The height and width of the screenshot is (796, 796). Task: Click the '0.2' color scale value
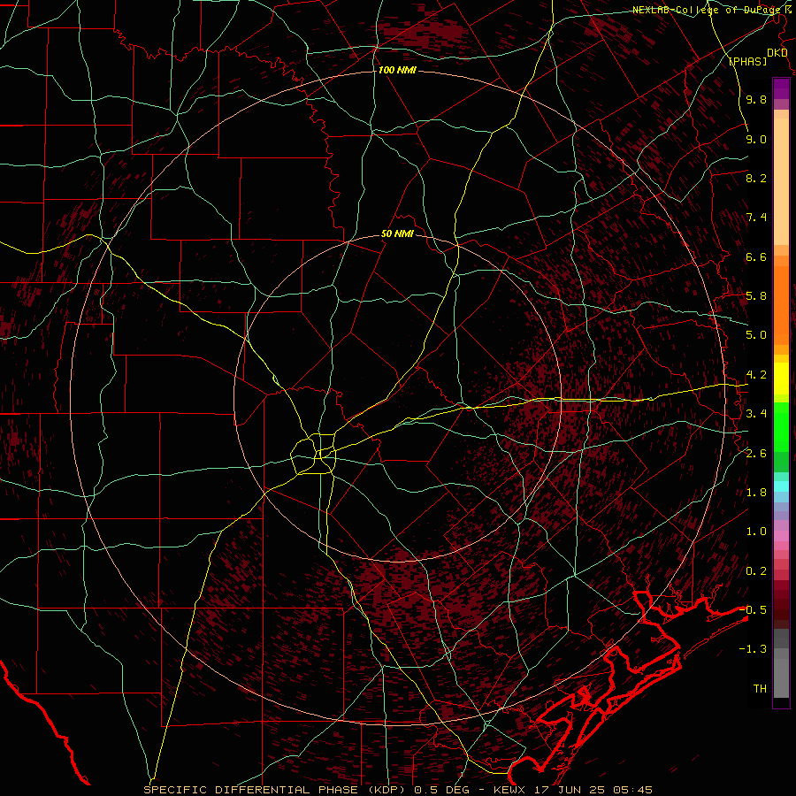756,571
